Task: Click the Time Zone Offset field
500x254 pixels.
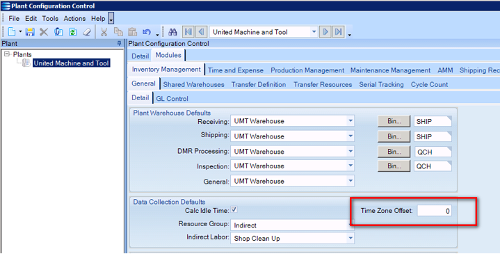Action: pos(435,211)
